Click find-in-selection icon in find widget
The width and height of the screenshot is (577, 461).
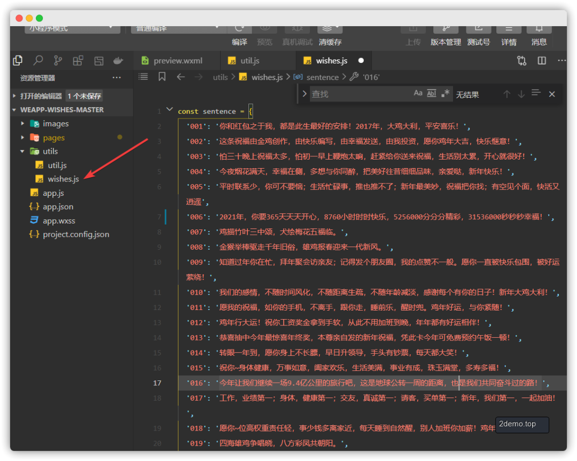[536, 93]
